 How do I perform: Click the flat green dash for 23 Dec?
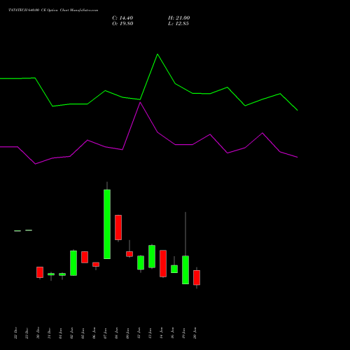click(x=29, y=230)
